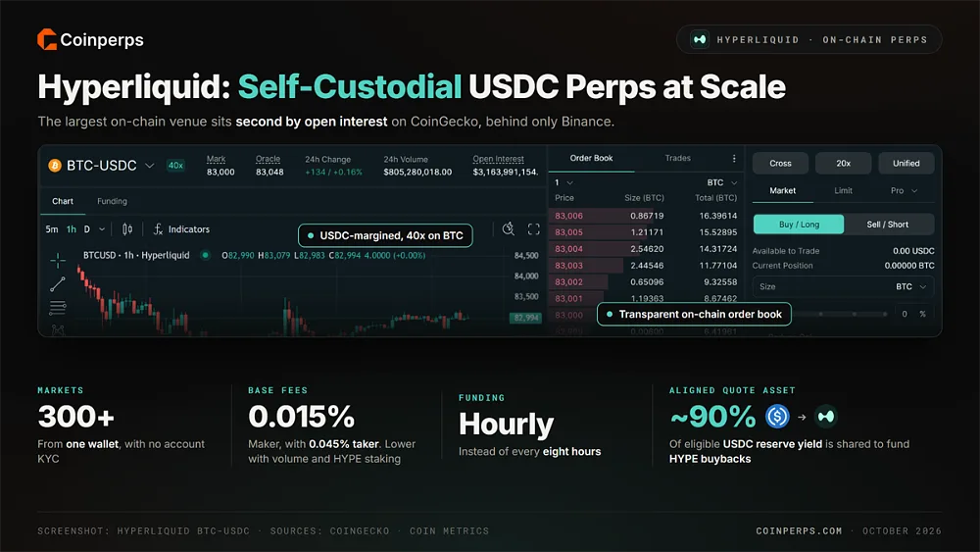Click the Cross margin mode button

point(780,163)
